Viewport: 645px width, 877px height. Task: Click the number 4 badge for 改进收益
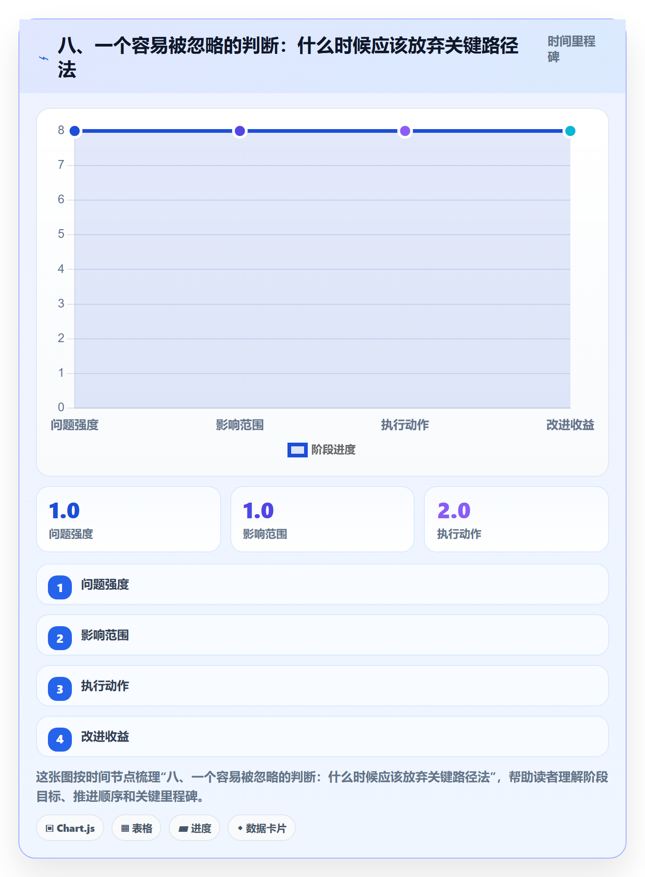click(x=60, y=740)
